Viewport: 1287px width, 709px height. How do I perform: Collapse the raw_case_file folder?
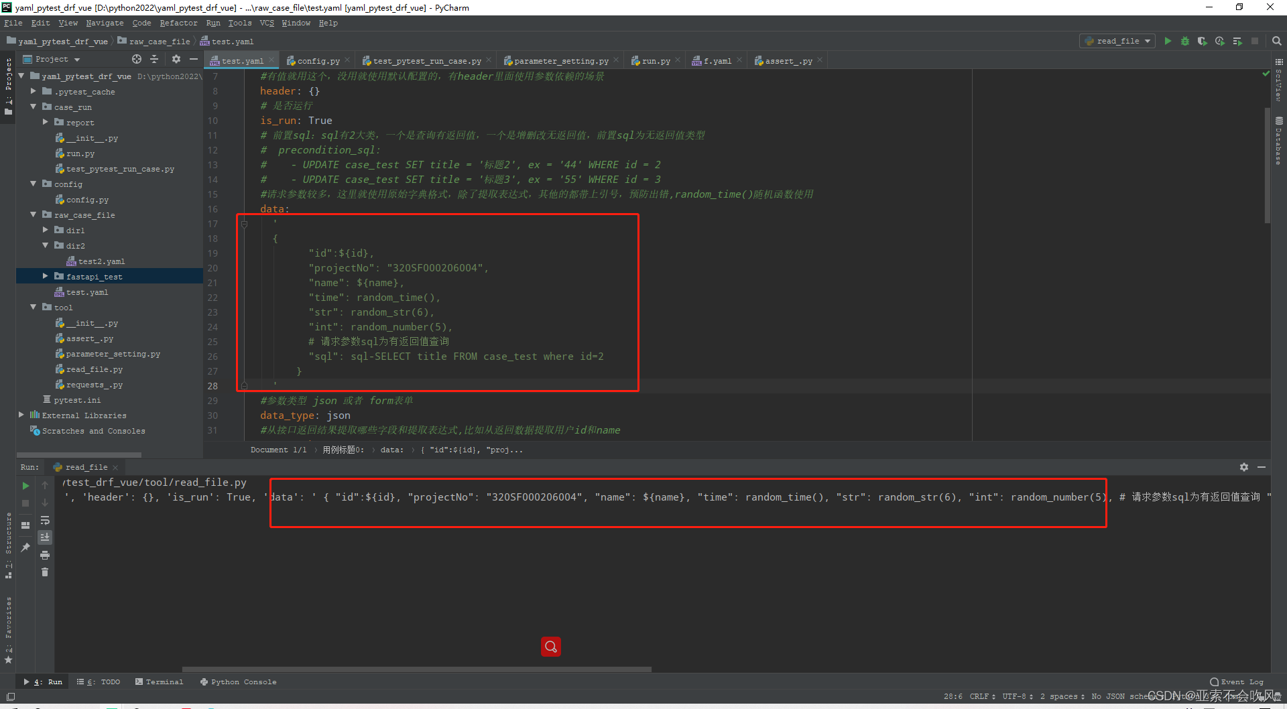33,214
